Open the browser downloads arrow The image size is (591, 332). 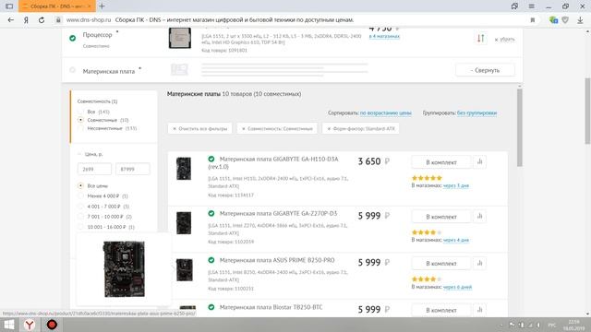(580, 20)
